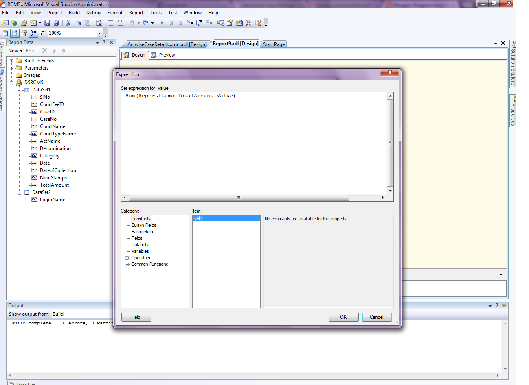The width and height of the screenshot is (529, 385).
Task: Click the Cut scissors icon
Action: click(68, 23)
